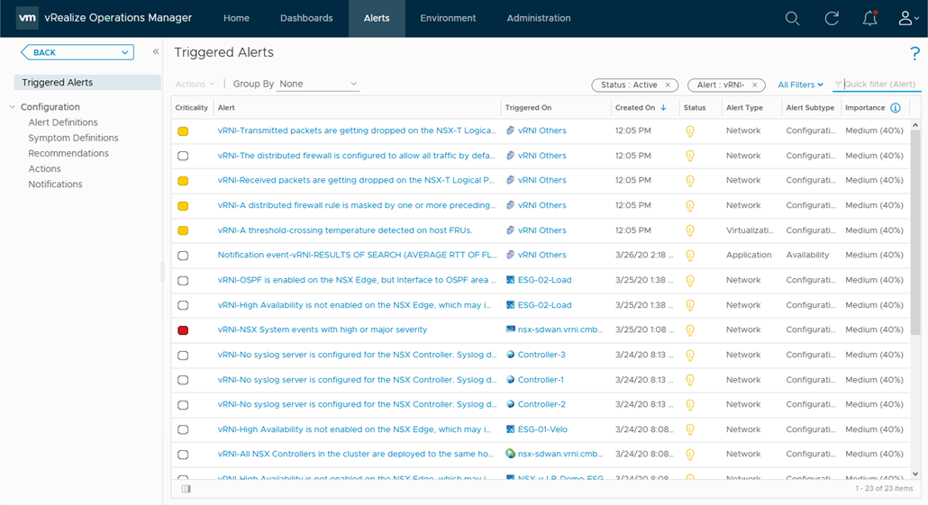Open the ESG-01-Velo triggered object link
This screenshot has width=928, height=505.
541,429
